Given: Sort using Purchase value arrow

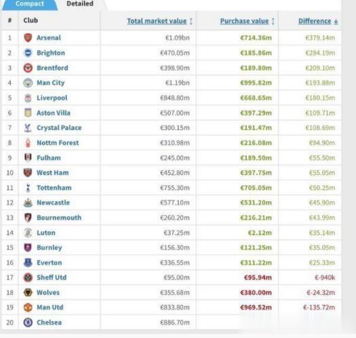Looking at the screenshot, I should (273, 21).
